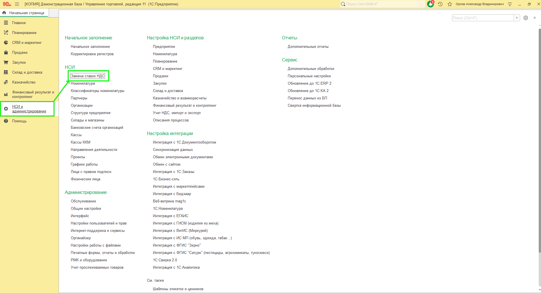The height and width of the screenshot is (293, 541).
Task: Open Настройки пользователей и прав
Action: [99, 223]
